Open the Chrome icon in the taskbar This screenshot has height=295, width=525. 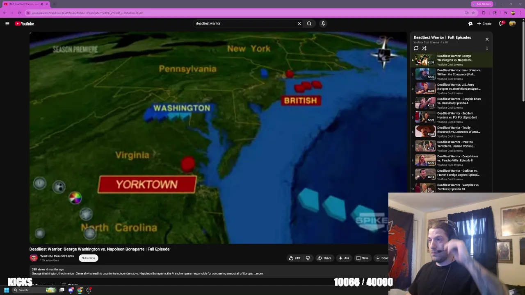tap(80, 290)
